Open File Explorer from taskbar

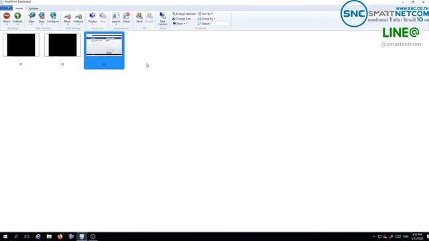(49, 236)
